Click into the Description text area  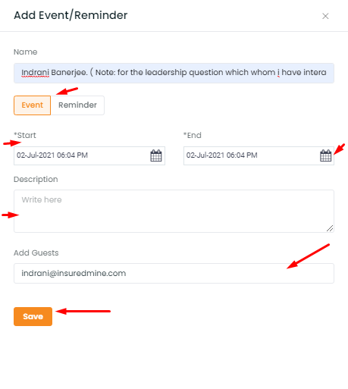click(x=174, y=211)
